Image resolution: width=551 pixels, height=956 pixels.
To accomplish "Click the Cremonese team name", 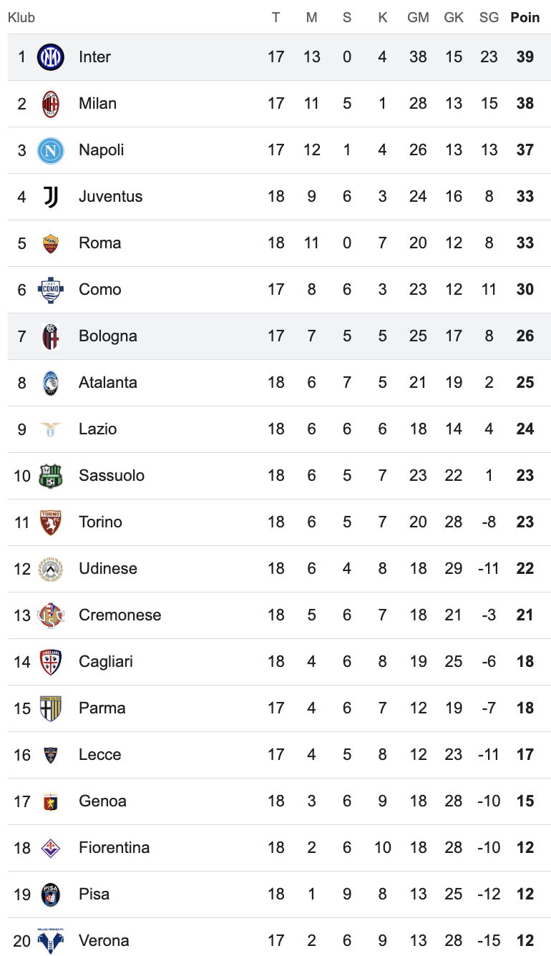I will click(120, 615).
